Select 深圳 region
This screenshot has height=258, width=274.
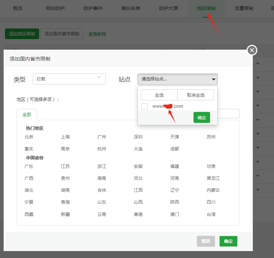138,137
